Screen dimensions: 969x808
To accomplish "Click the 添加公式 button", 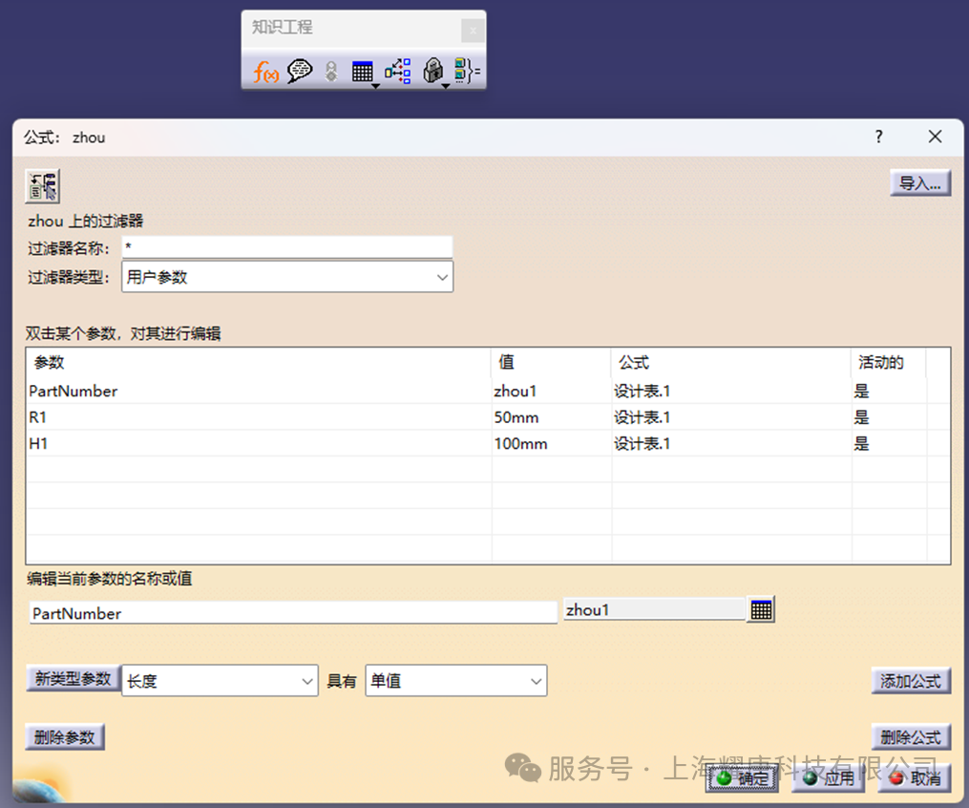I will (911, 681).
